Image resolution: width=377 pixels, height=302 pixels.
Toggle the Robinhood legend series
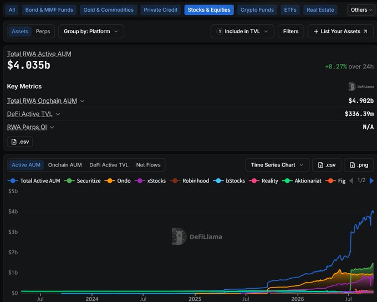pos(190,181)
